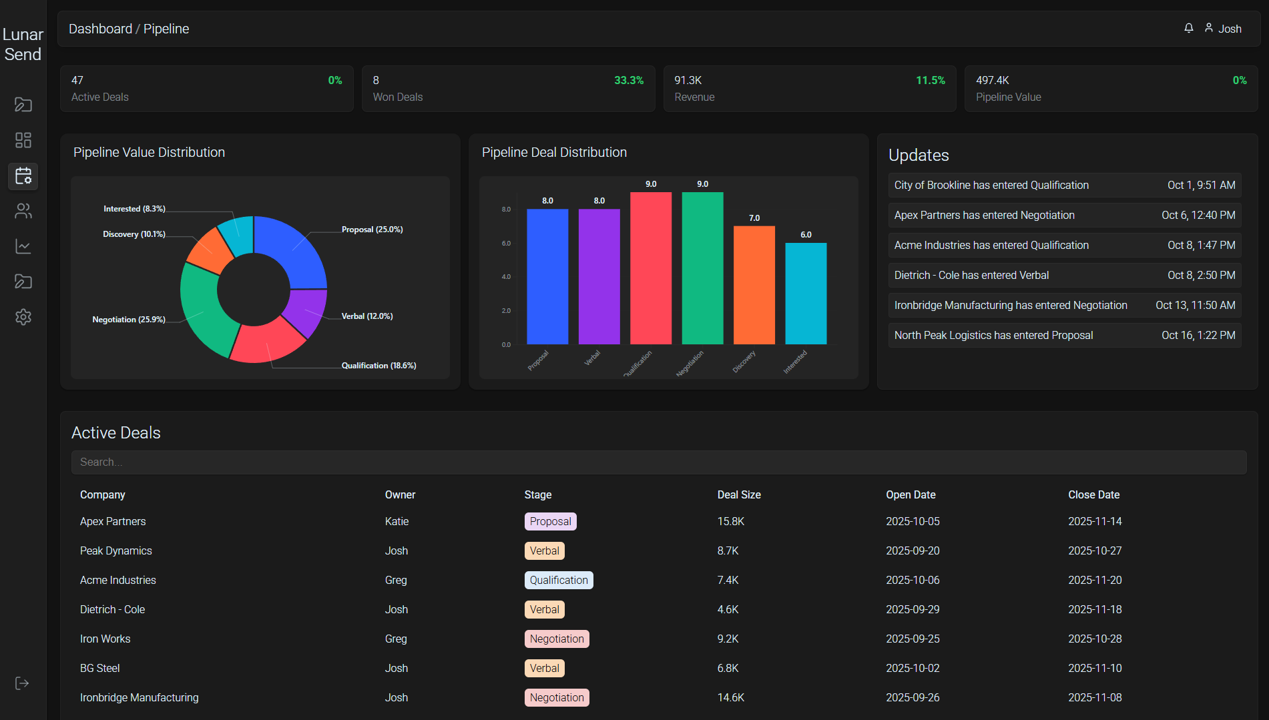Open the Pipeline breadcrumb item
This screenshot has width=1269, height=720.
(166, 29)
